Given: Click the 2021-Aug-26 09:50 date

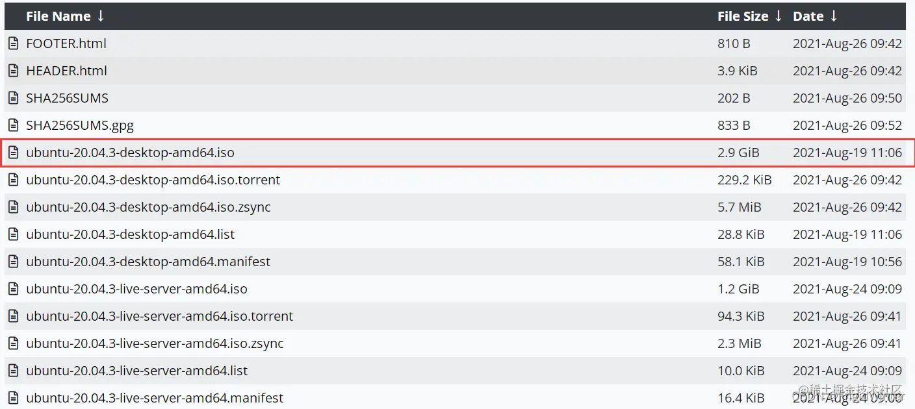Looking at the screenshot, I should [847, 98].
